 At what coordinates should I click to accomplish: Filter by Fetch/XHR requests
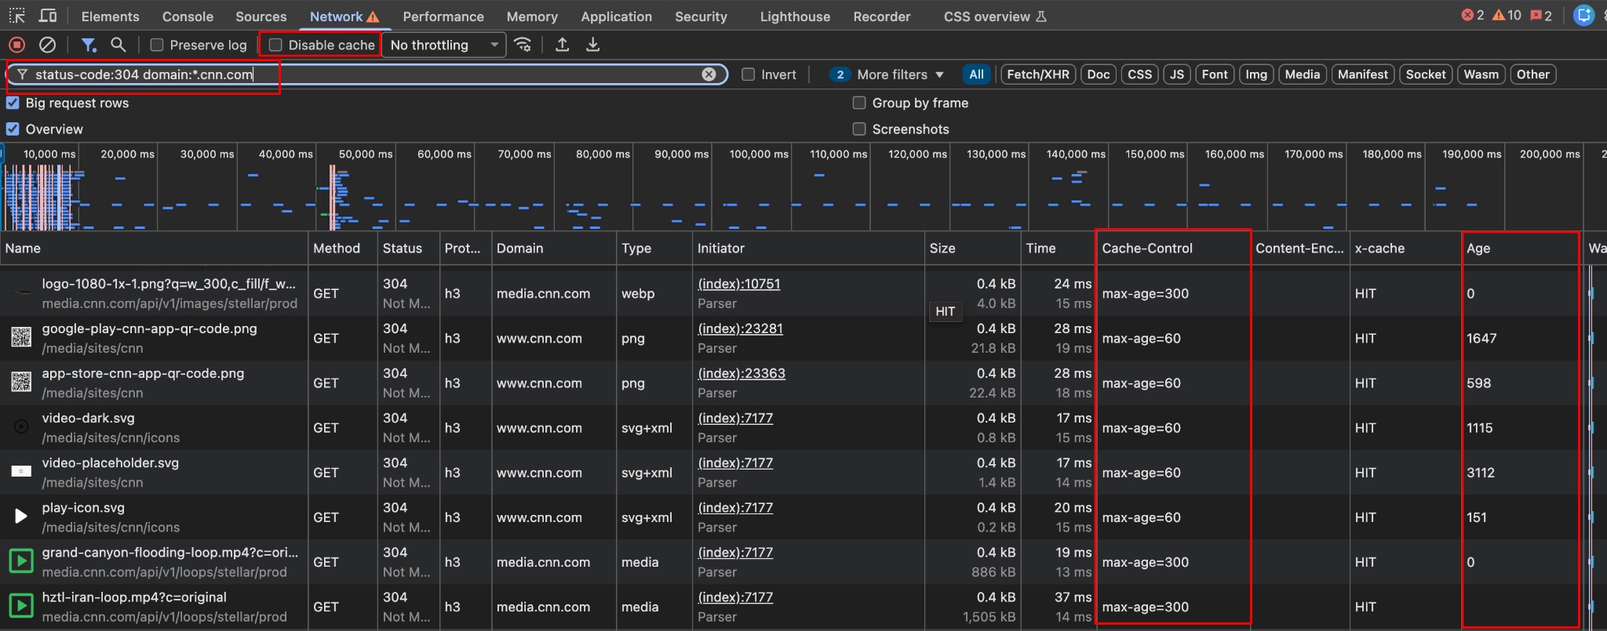click(x=1038, y=74)
